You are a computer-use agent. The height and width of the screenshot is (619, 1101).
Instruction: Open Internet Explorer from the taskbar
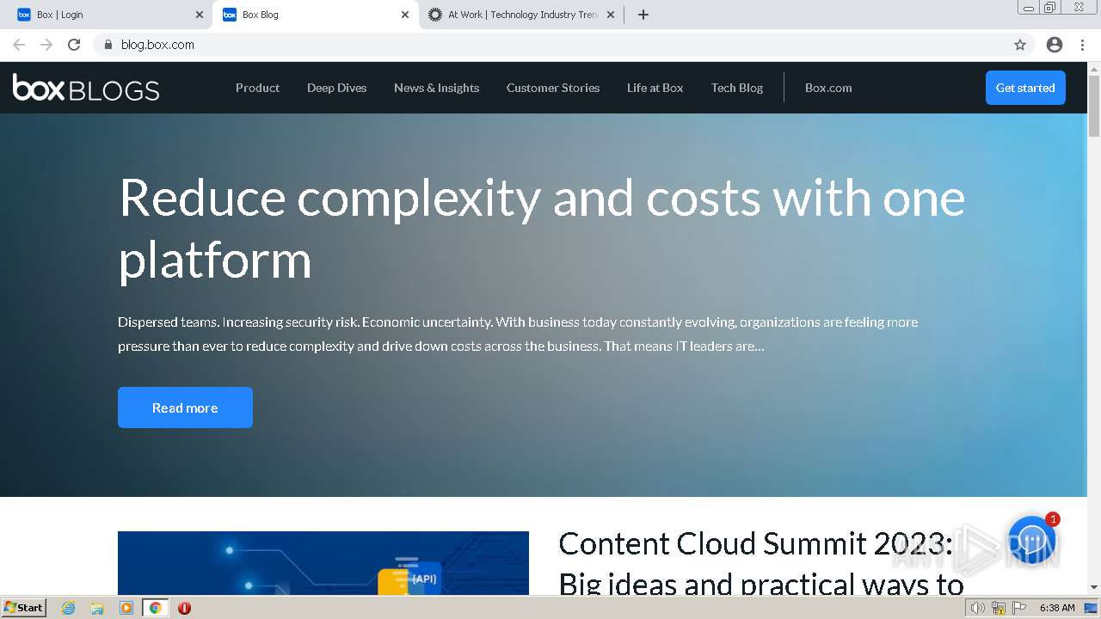pos(68,608)
